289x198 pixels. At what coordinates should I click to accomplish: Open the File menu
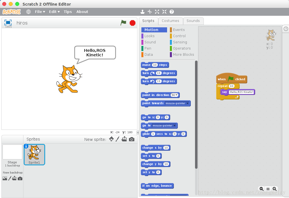(40, 12)
